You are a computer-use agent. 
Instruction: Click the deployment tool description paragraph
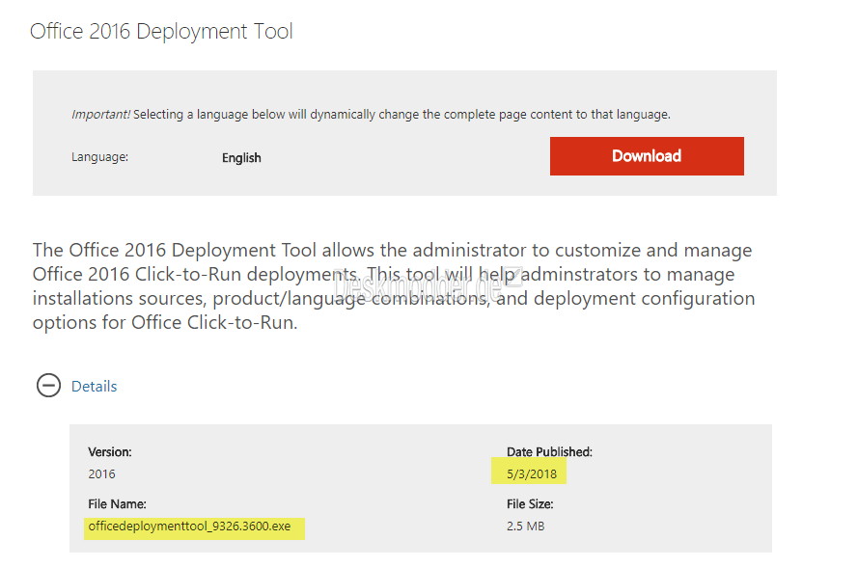(x=394, y=286)
